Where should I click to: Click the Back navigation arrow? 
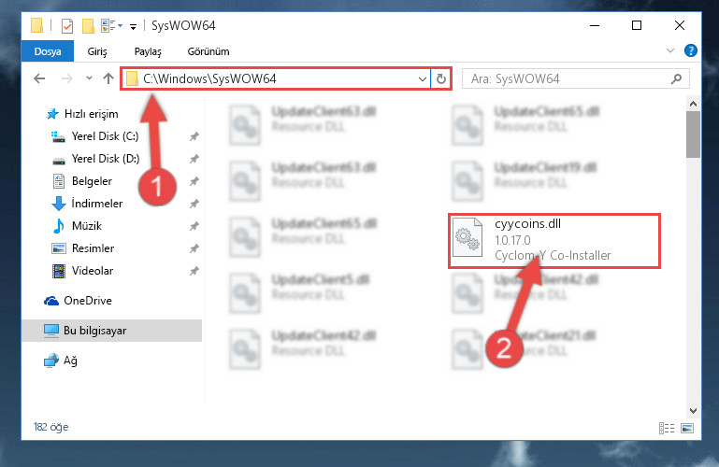(x=39, y=78)
